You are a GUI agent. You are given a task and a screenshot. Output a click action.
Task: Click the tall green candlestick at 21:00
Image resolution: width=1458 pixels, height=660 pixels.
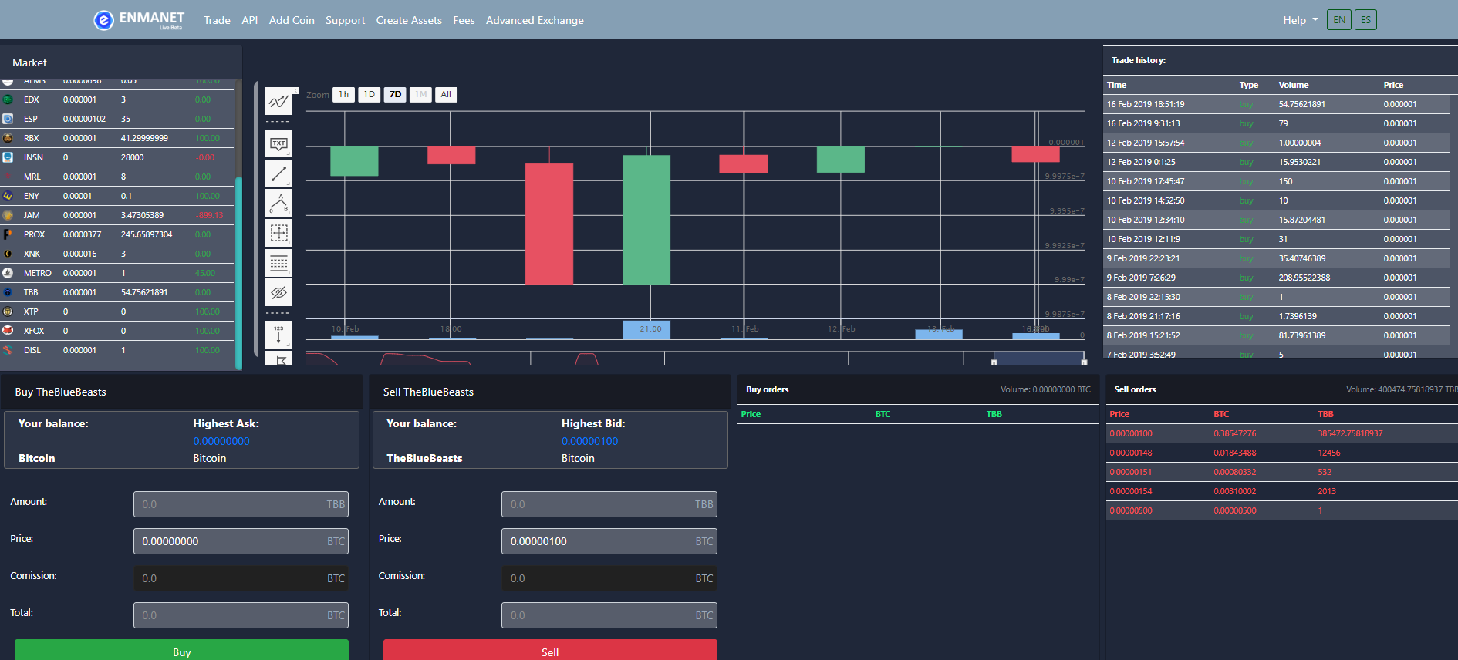click(646, 220)
